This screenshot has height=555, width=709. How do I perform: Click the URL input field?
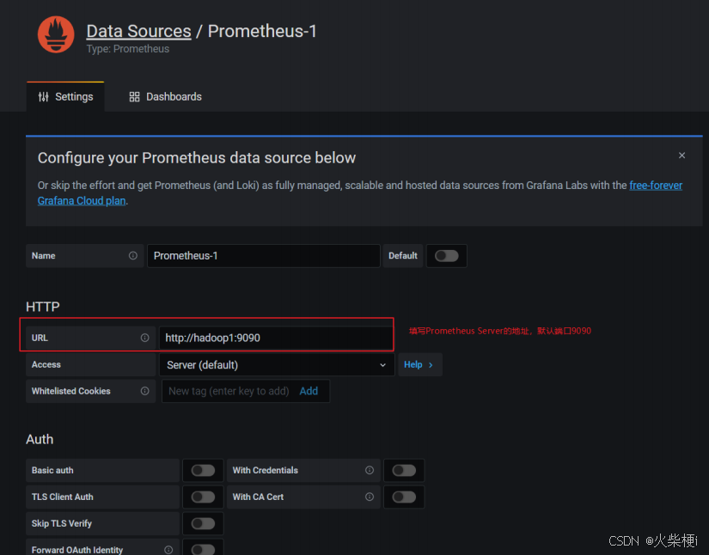point(275,338)
